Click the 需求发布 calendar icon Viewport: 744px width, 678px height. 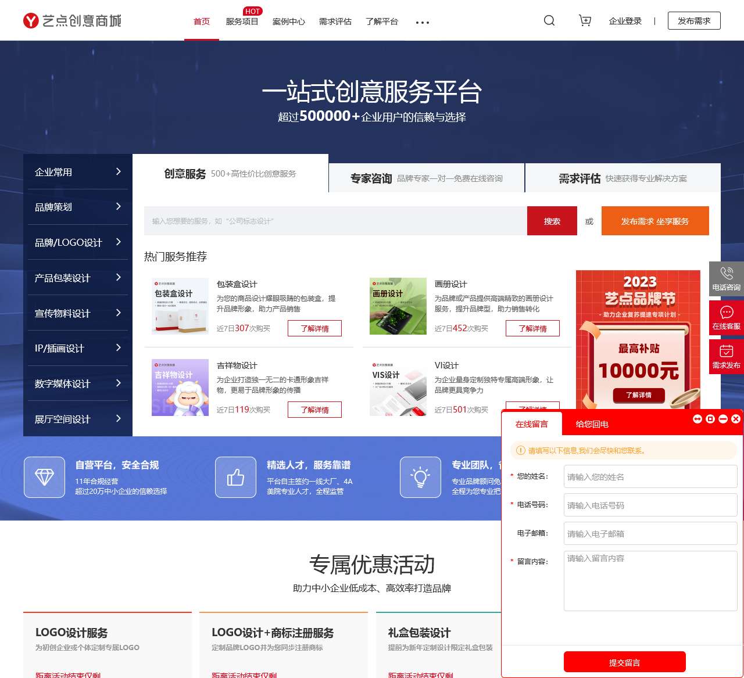[x=727, y=351]
